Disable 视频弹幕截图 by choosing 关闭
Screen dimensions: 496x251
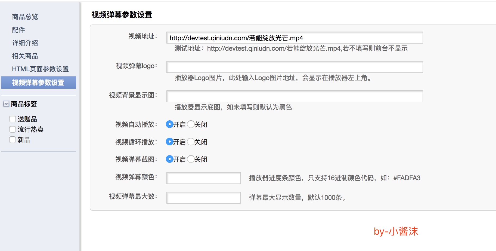click(191, 159)
